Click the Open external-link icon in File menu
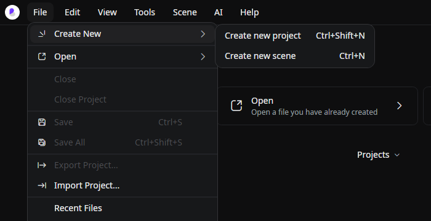This screenshot has width=431, height=221. tap(42, 56)
